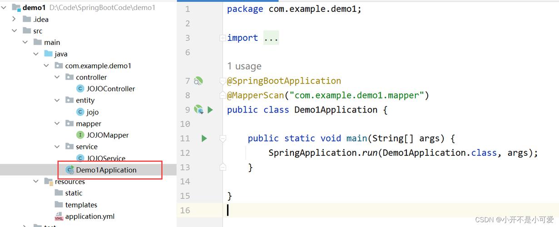Open the JOJOMapper interface
Image resolution: width=559 pixels, height=227 pixels.
(108, 135)
